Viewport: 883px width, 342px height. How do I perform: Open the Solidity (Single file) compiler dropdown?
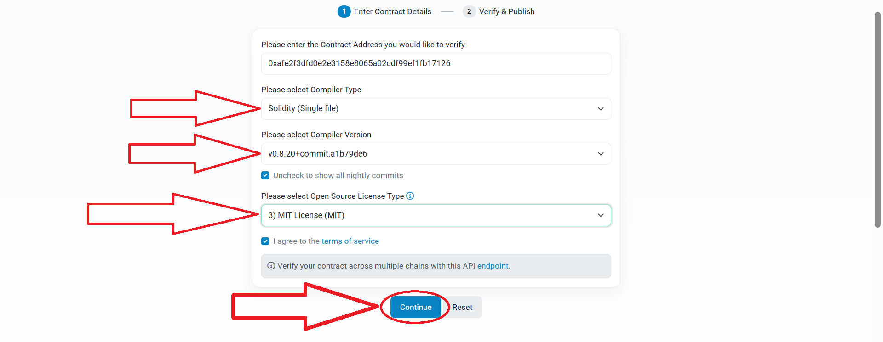click(436, 109)
